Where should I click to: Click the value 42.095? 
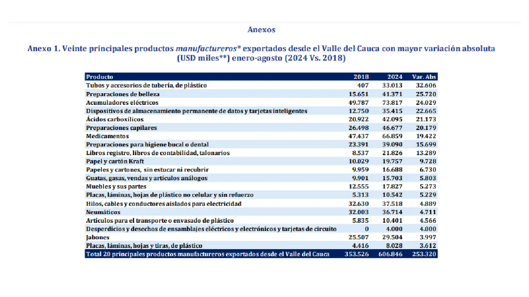393,119
